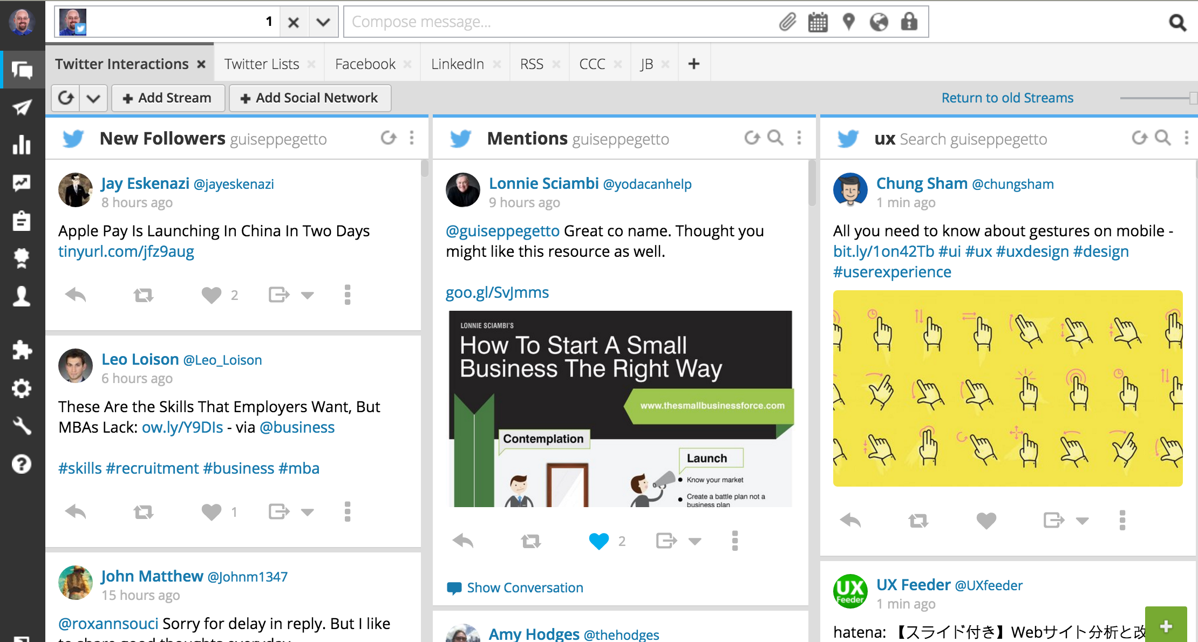Image resolution: width=1198 pixels, height=642 pixels.
Task: Expand send-to dropdown on Leo Loison's tweet
Action: (308, 512)
